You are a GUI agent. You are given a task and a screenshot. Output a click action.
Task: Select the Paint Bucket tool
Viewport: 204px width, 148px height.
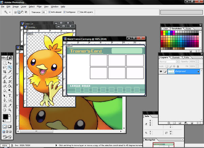tap(10, 86)
